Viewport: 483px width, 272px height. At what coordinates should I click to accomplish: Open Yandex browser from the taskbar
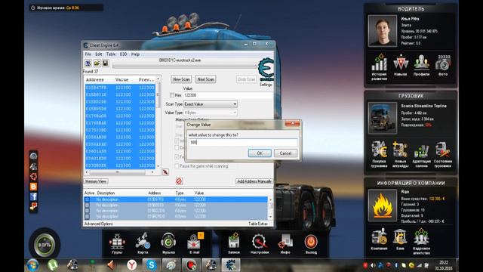pyautogui.click(x=132, y=265)
